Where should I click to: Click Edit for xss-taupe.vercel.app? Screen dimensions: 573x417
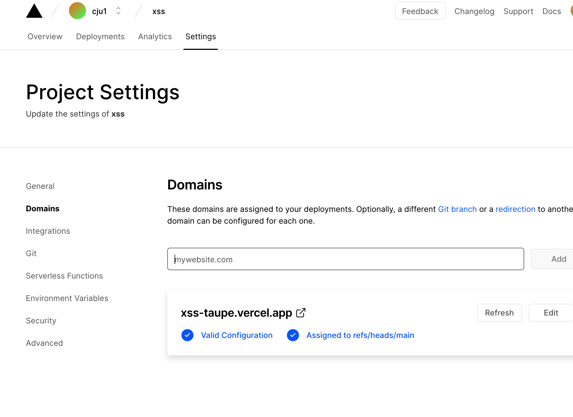551,313
